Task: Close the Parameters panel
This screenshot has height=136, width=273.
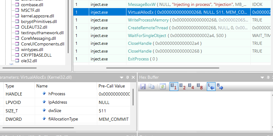Action: [x=133, y=77]
